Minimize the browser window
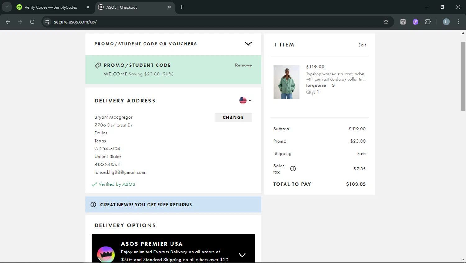466x263 pixels. (427, 7)
